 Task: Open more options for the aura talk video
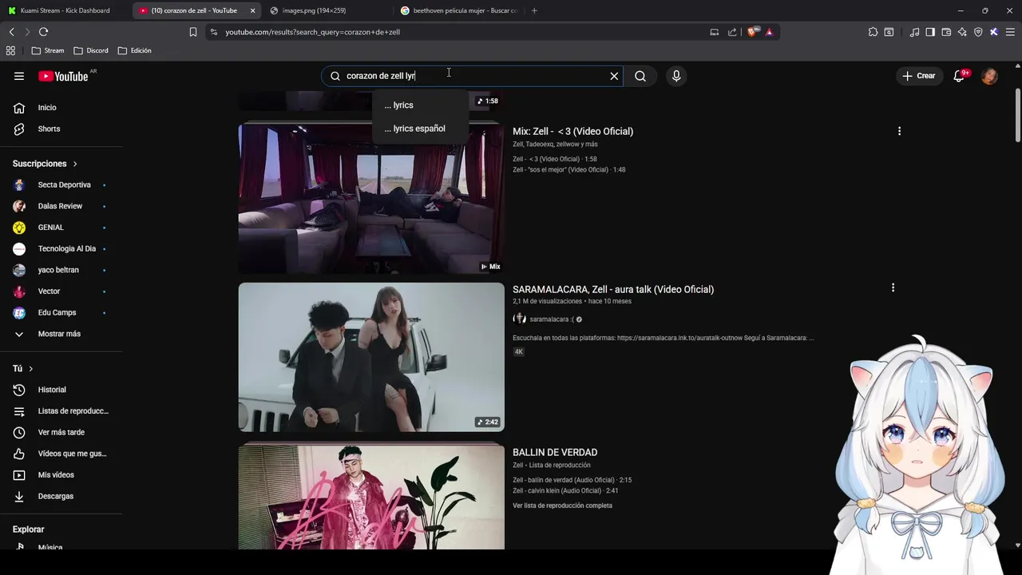point(893,287)
